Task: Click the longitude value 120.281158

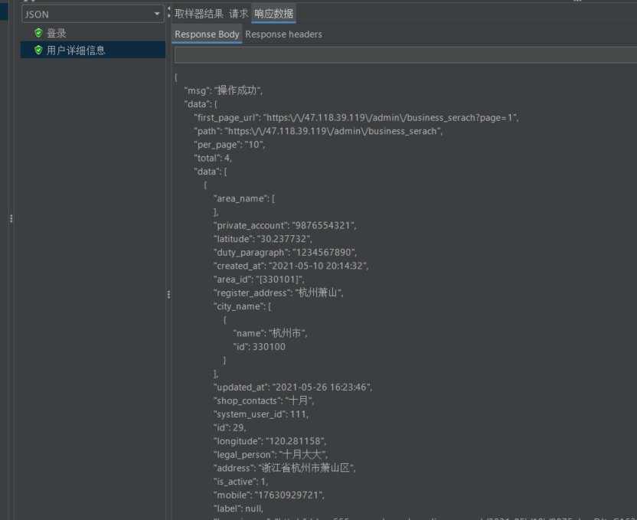Action: coord(296,441)
